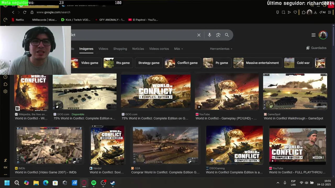Click inside the Google search box
Viewport: 335px width, 188px height.
click(133, 35)
